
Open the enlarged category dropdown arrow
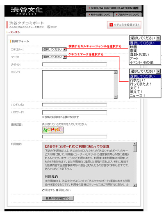[x=158, y=38]
